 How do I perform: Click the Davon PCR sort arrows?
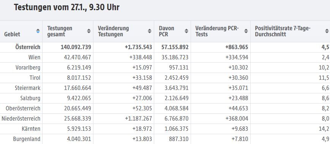click(x=186, y=31)
